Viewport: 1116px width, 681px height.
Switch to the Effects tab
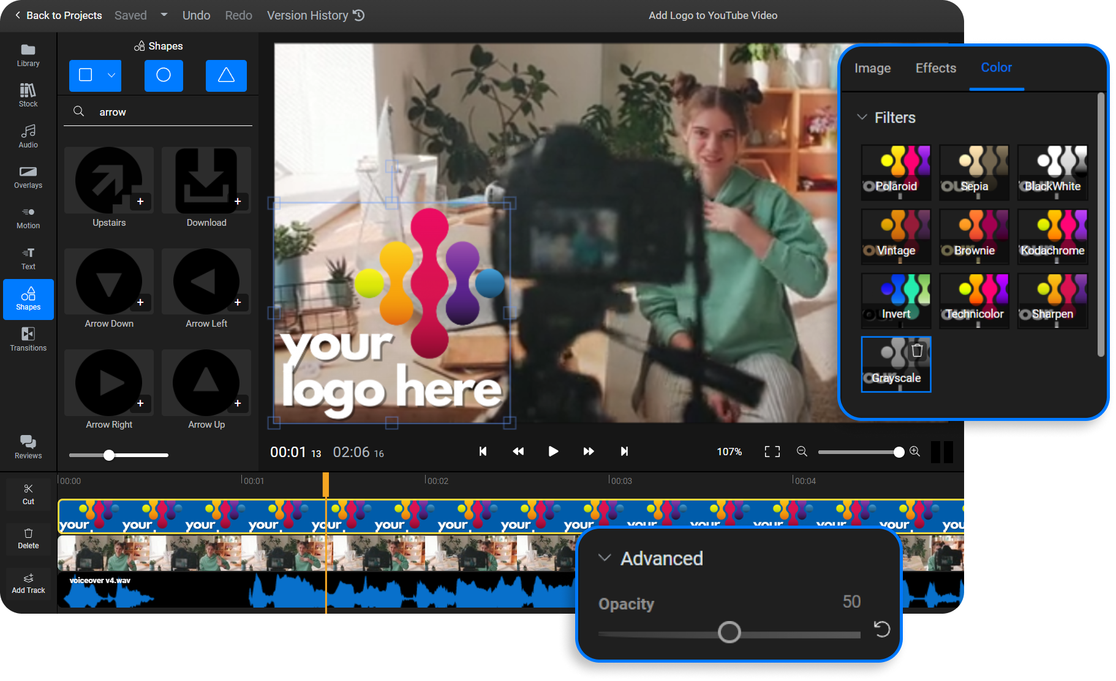pyautogui.click(x=935, y=68)
